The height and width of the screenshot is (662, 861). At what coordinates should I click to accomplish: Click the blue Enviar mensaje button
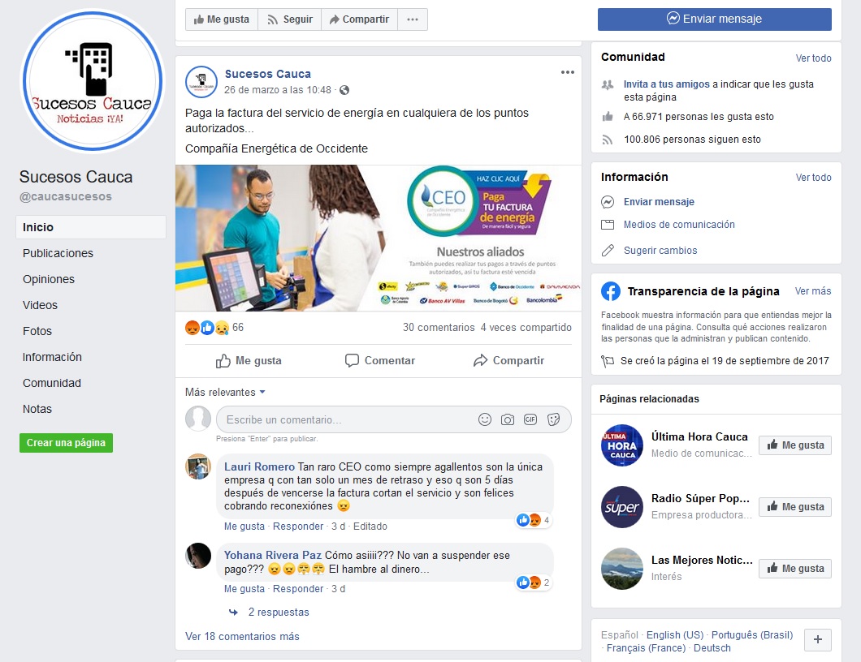(715, 19)
